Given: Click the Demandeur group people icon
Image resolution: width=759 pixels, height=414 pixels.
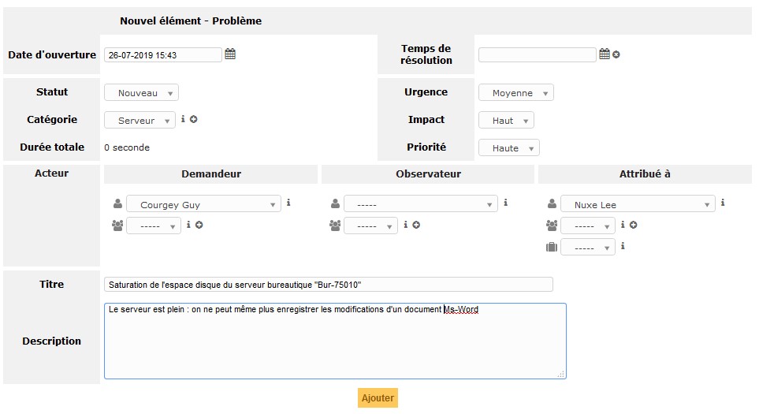Looking at the screenshot, I should pos(117,226).
